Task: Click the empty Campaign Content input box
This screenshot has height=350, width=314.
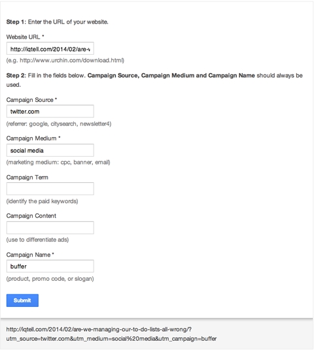Action: [50, 228]
